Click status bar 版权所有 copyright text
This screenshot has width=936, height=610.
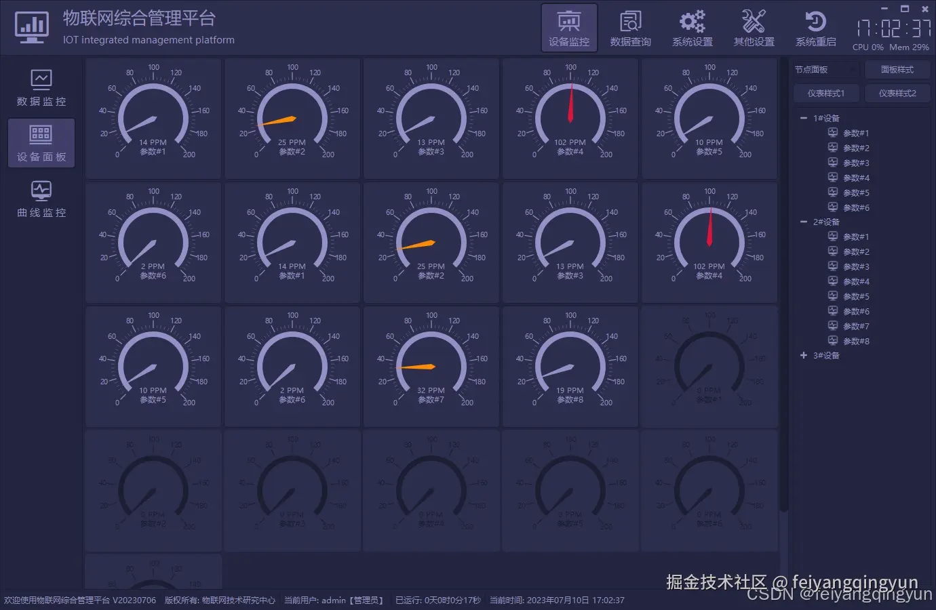[220, 601]
